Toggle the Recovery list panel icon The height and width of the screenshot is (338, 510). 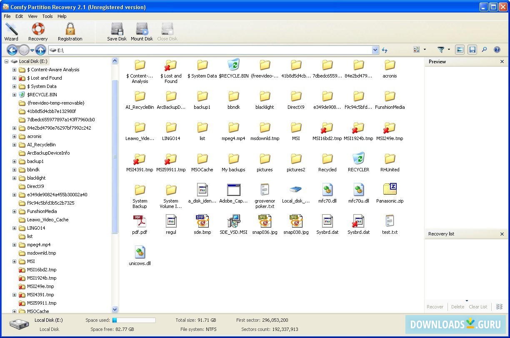[x=472, y=50]
